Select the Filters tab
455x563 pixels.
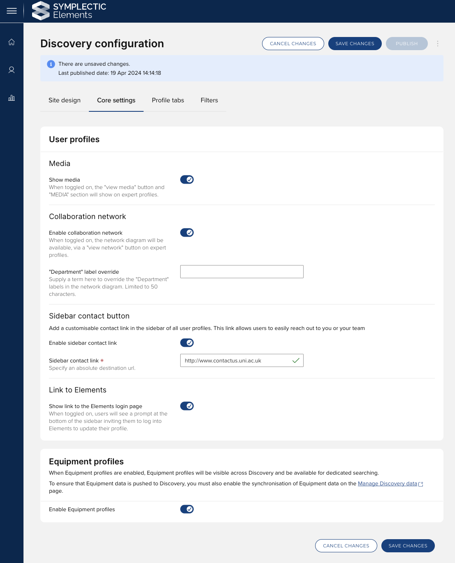[209, 100]
